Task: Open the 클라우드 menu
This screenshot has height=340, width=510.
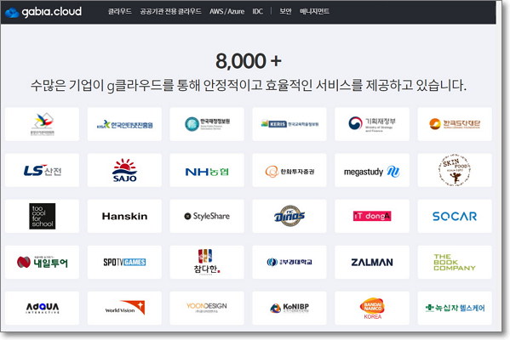Action: pyautogui.click(x=120, y=11)
